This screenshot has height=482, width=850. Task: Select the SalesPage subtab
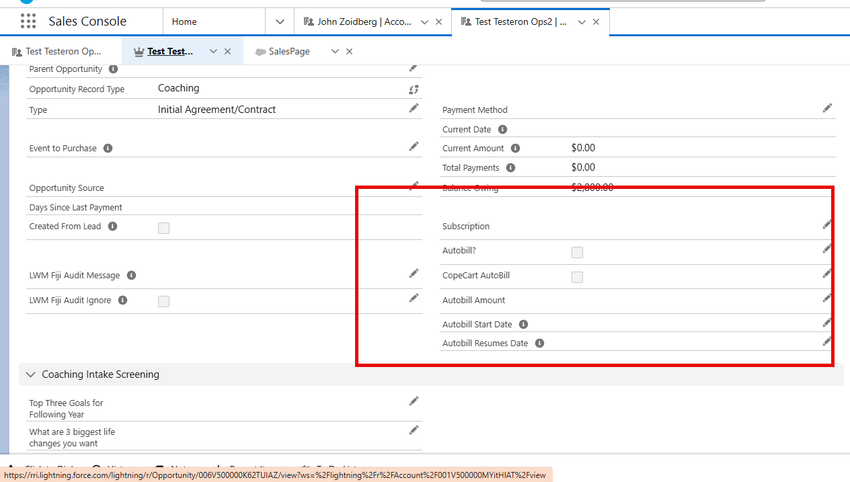coord(288,52)
